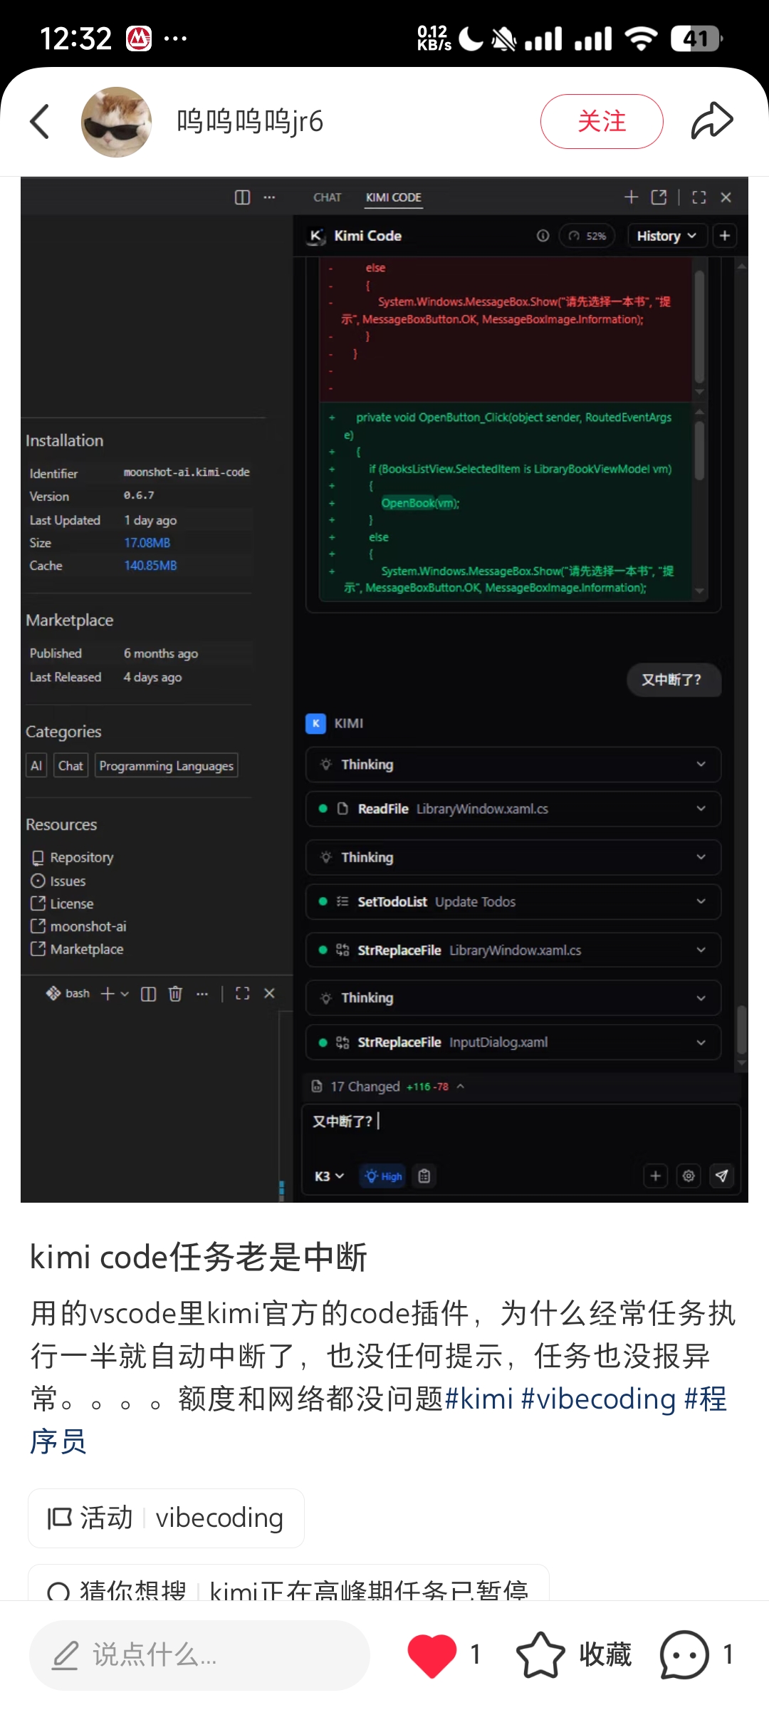
Task: Click the 又中断了? message bubble
Action: 674,680
